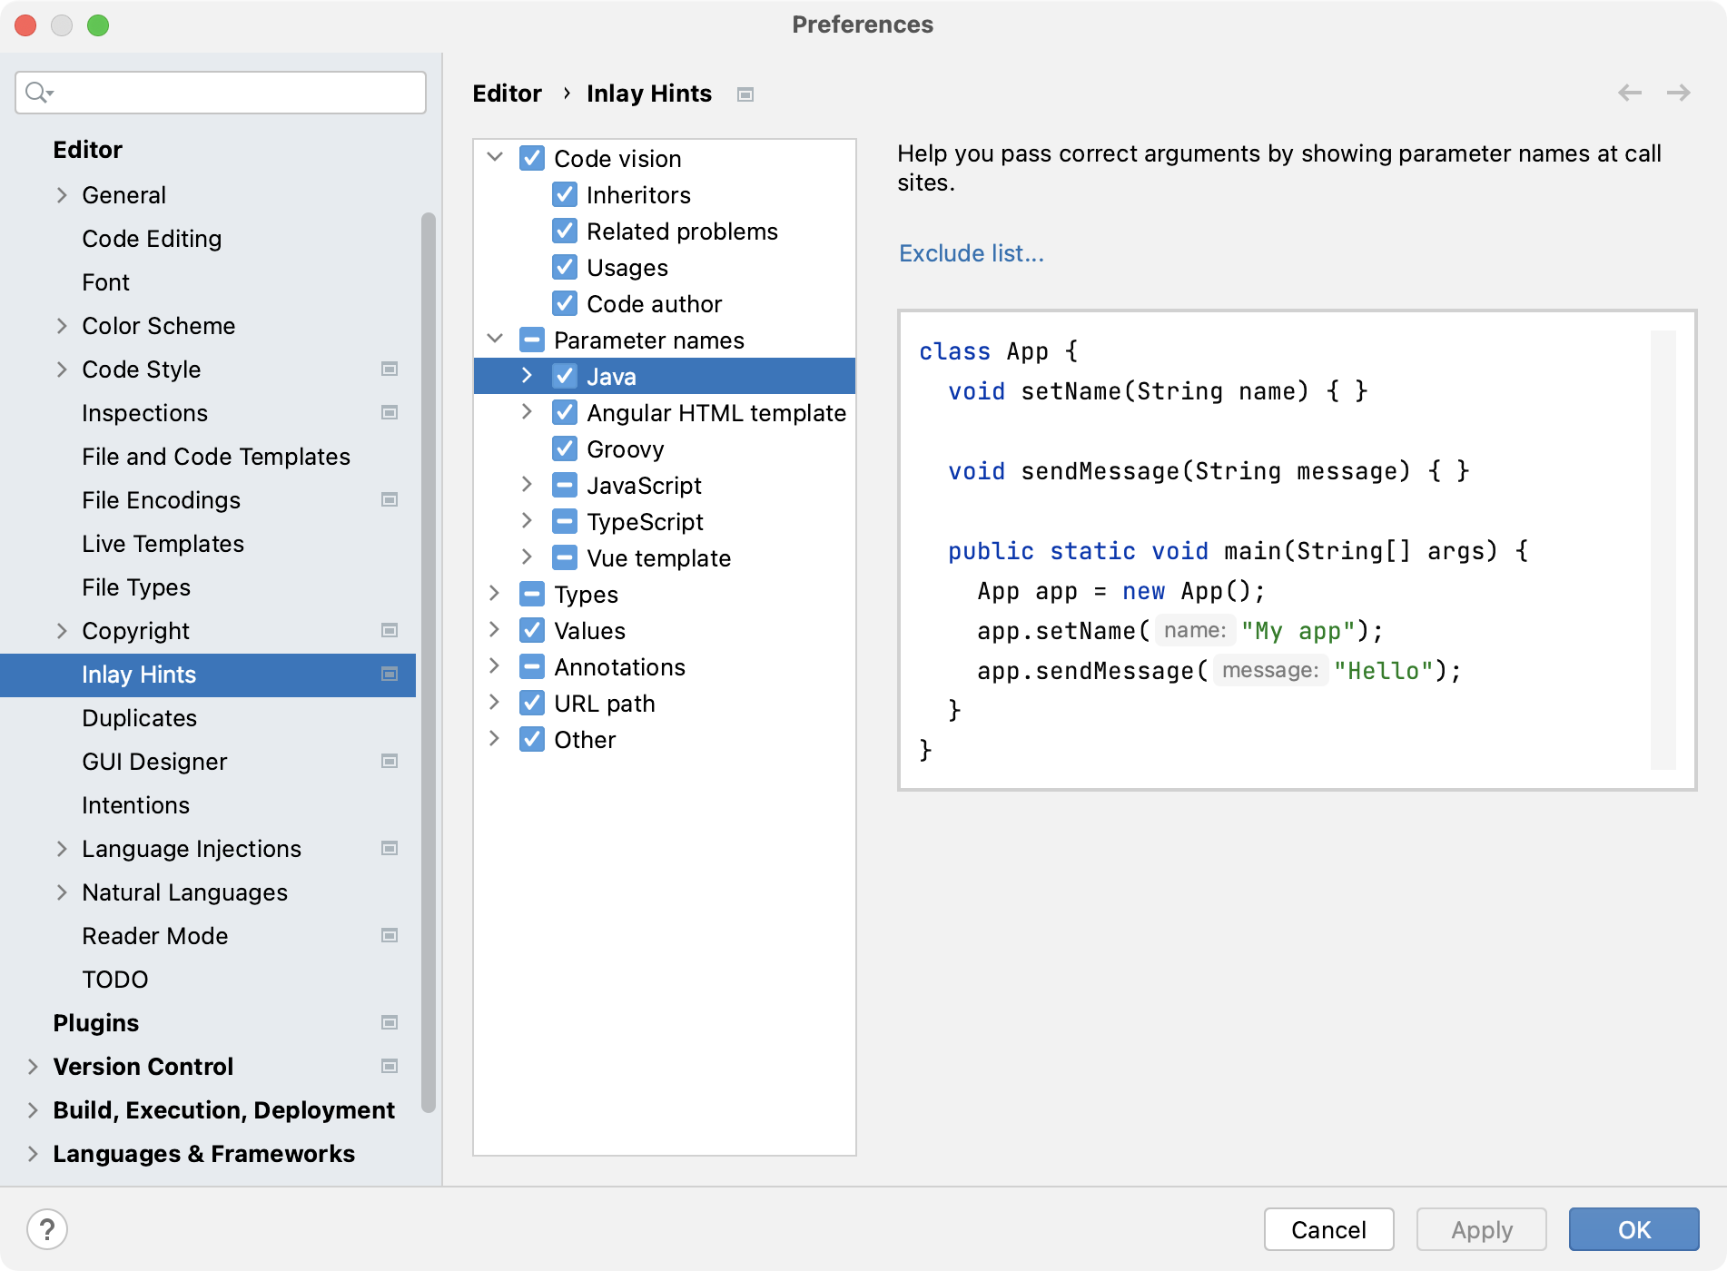Image resolution: width=1727 pixels, height=1271 pixels.
Task: Expand the Vue template node
Action: (527, 557)
